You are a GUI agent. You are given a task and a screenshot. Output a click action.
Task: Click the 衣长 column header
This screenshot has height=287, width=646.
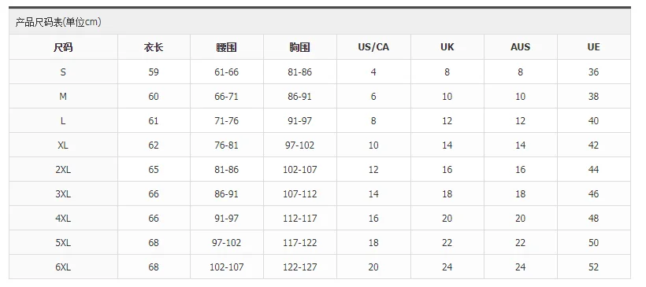click(x=154, y=47)
